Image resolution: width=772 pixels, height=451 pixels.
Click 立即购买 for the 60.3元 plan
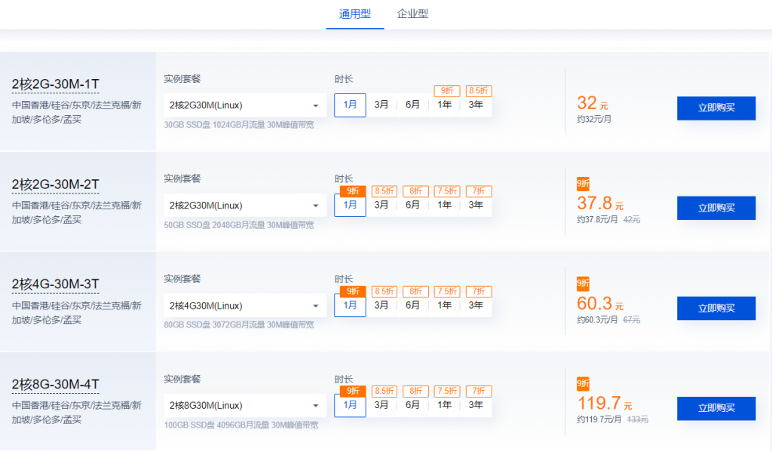pyautogui.click(x=715, y=308)
